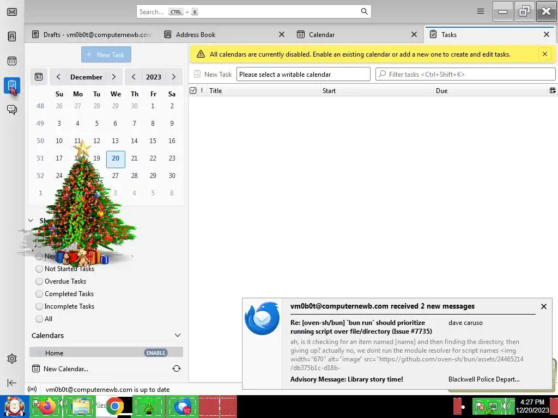Synchronize calendars with refresh icon
The width and height of the screenshot is (558, 418).
coord(177,368)
